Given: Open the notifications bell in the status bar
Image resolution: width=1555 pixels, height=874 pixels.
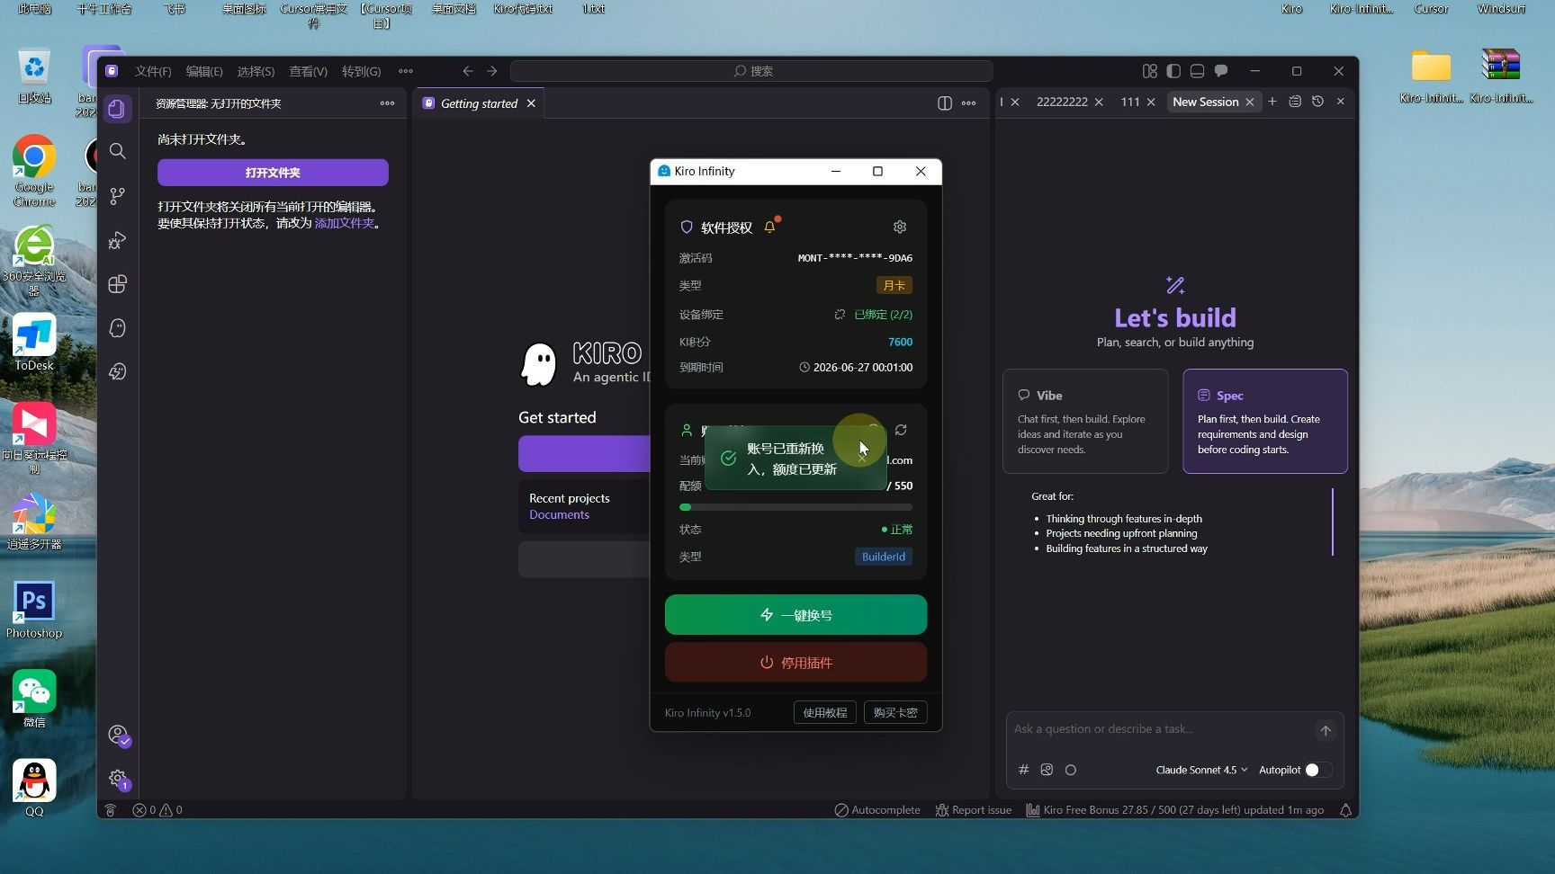Looking at the screenshot, I should pos(1345,810).
